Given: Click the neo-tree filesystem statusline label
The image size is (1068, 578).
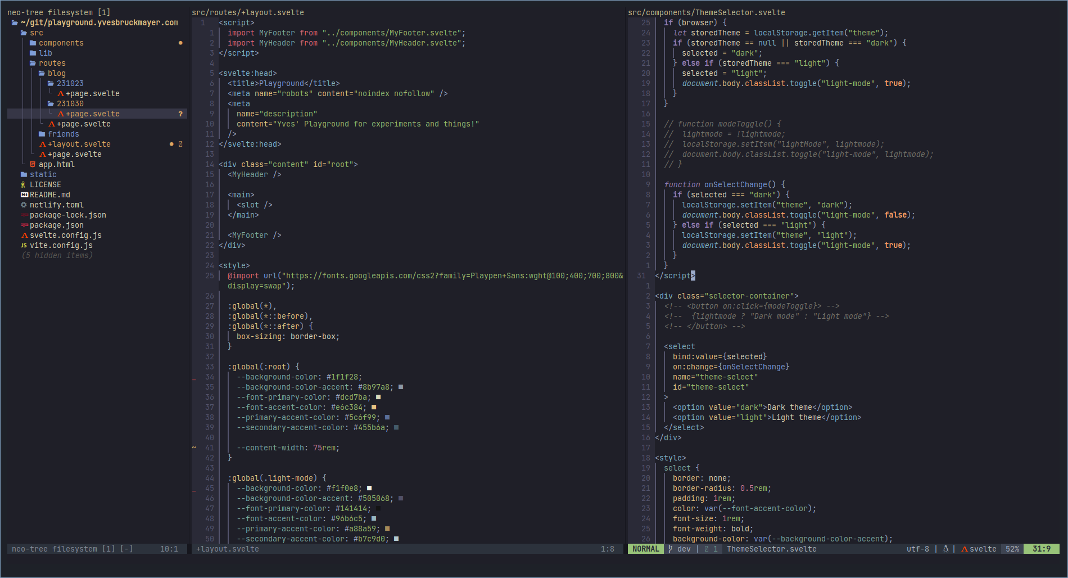Looking at the screenshot, I should click(73, 549).
